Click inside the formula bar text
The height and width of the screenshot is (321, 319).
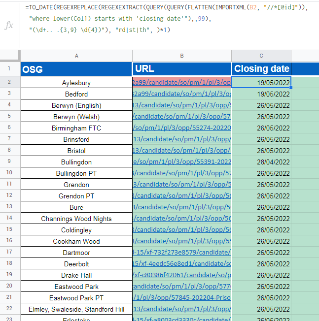[167, 19]
